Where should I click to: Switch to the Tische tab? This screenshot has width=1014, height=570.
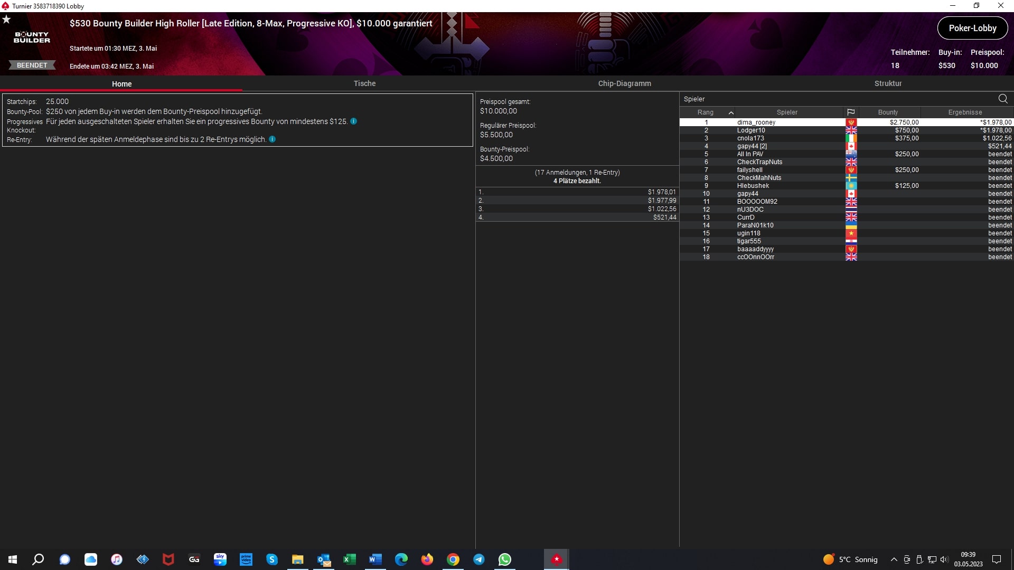pyautogui.click(x=364, y=83)
